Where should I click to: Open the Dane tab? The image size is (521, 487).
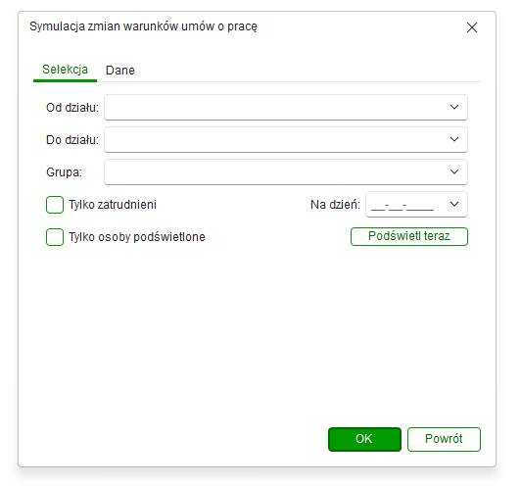click(x=120, y=71)
